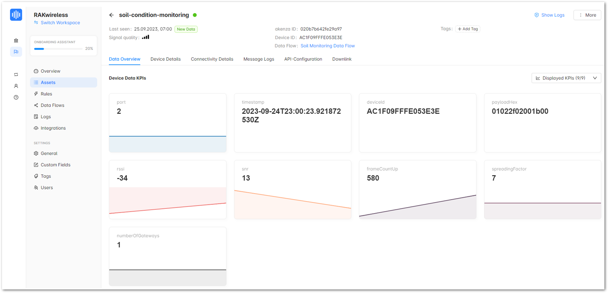
Task: Switch to the Device Details tab
Action: coord(165,59)
